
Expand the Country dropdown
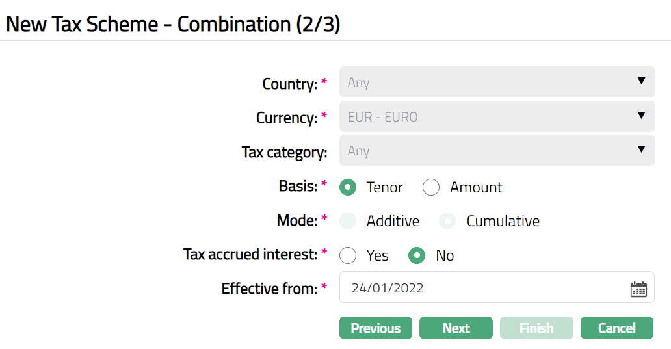(x=497, y=82)
